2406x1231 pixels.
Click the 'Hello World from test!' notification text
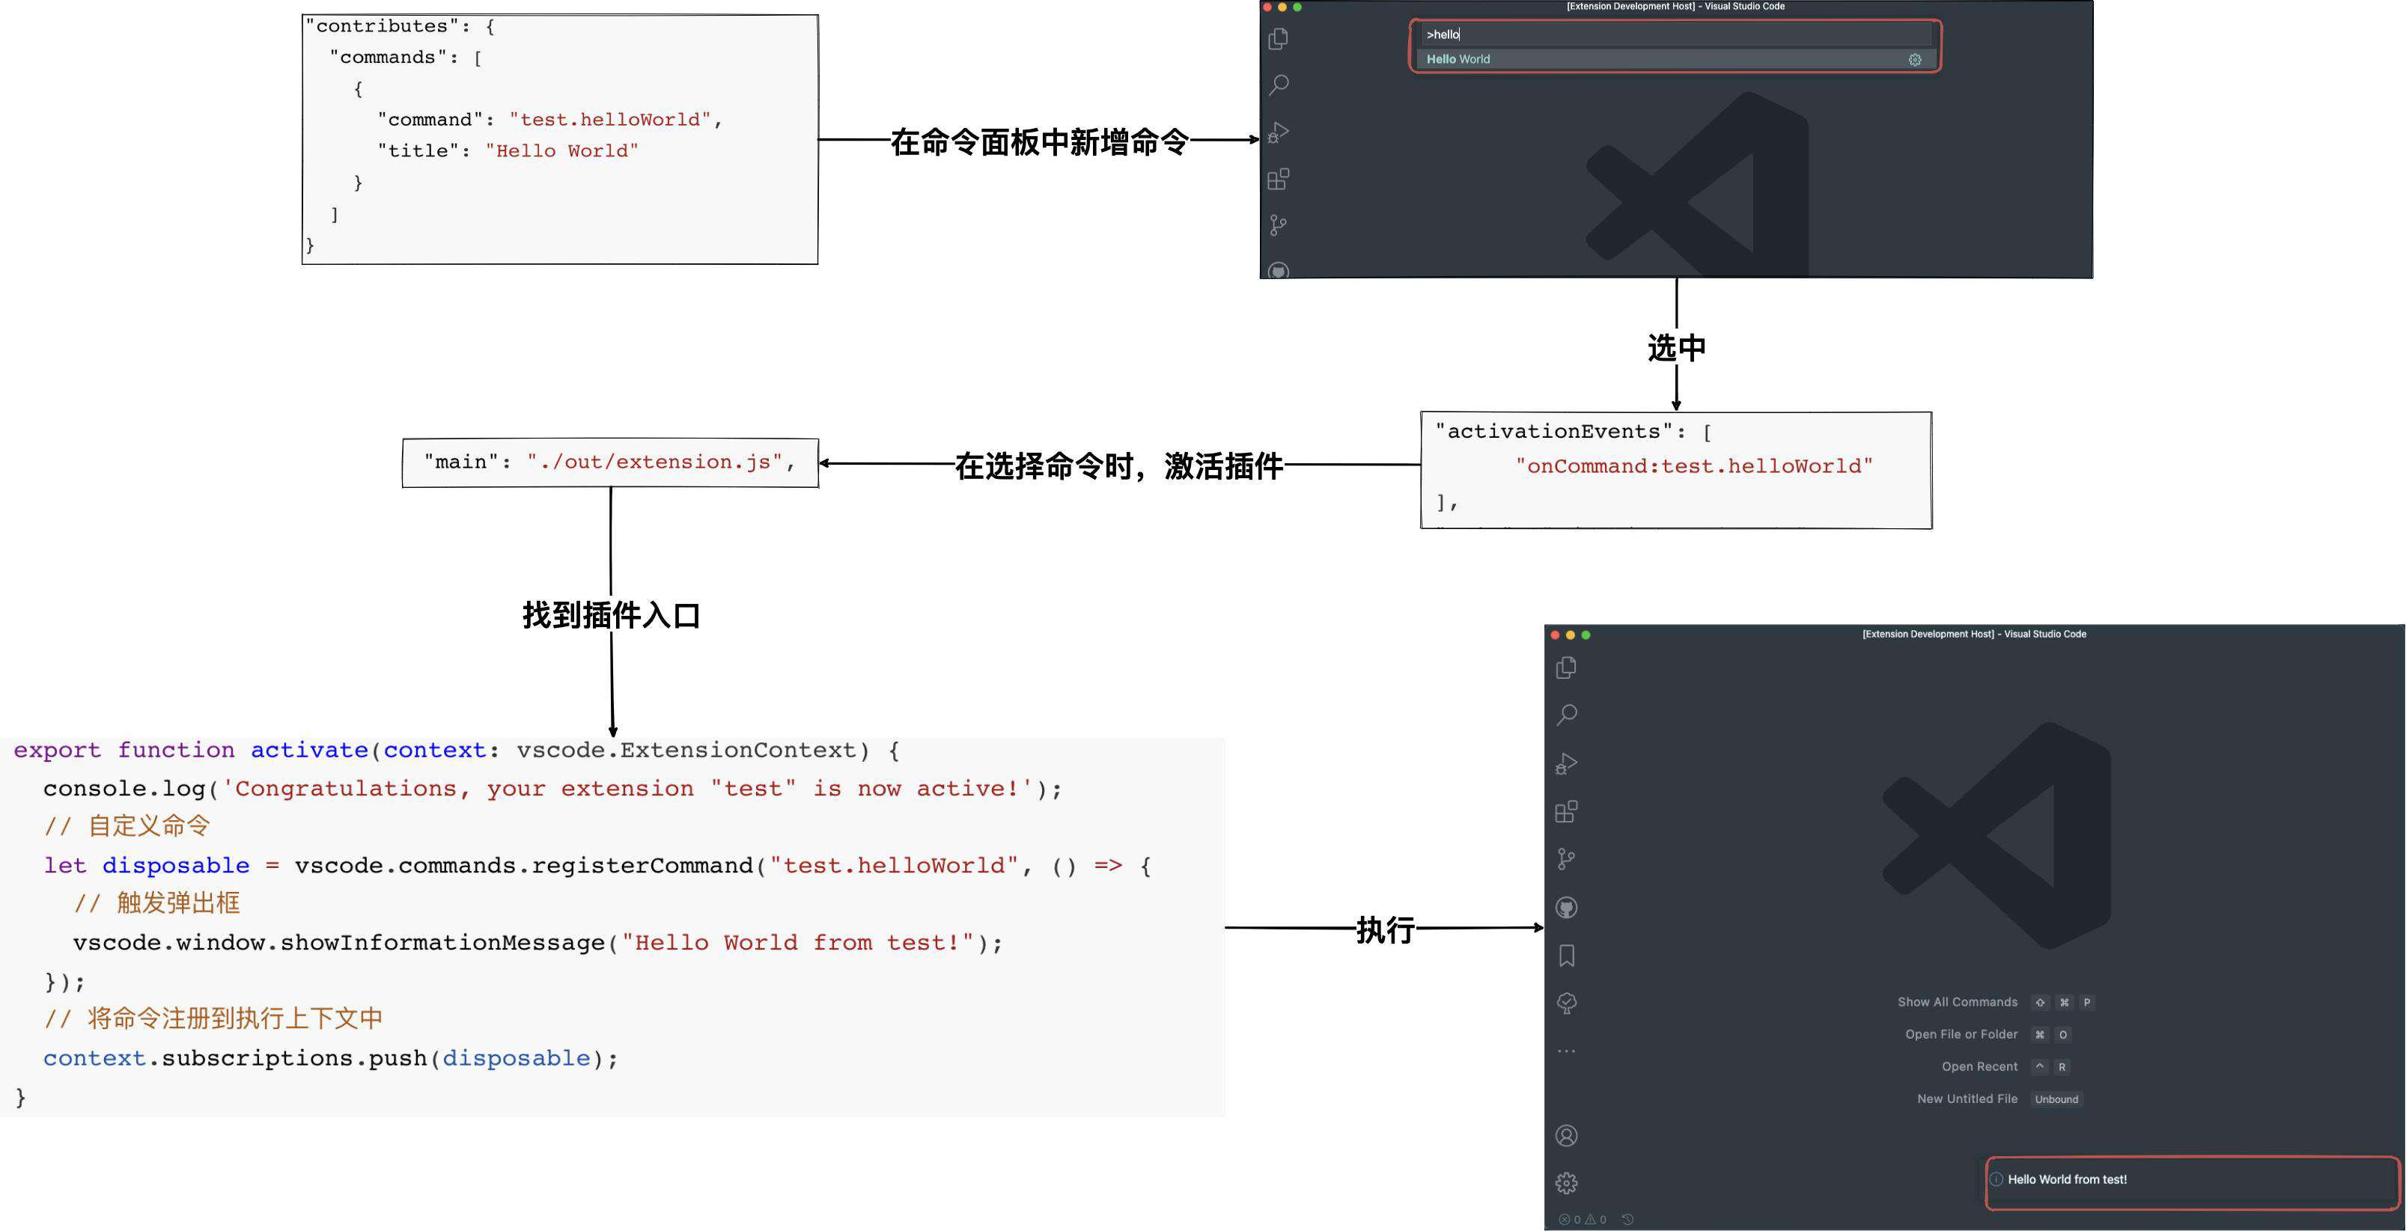click(x=2067, y=1179)
